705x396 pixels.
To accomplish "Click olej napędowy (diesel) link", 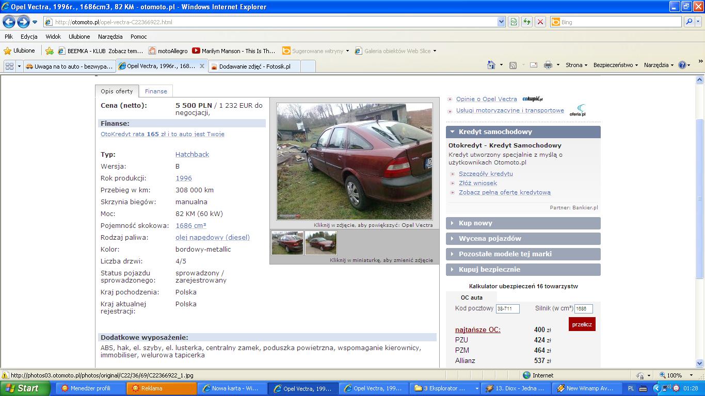I will click(213, 237).
